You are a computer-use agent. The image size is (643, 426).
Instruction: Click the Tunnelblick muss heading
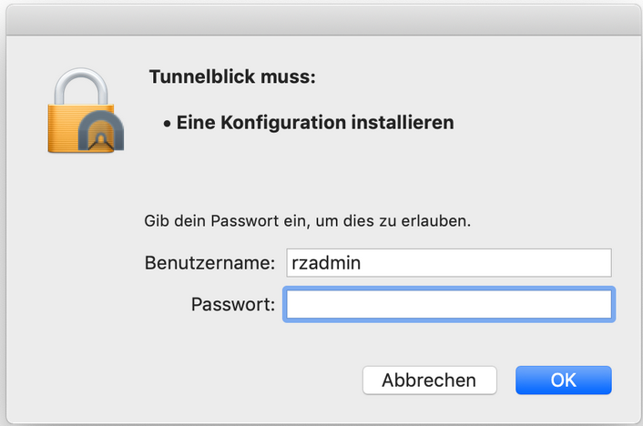point(232,77)
